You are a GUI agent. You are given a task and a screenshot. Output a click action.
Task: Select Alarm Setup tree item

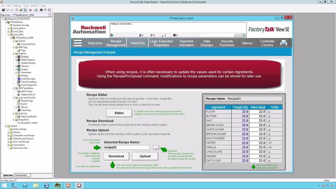[27, 91]
